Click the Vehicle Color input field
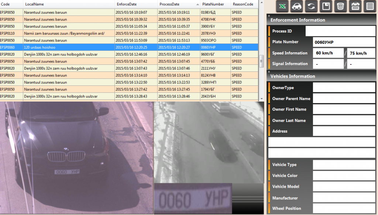This screenshot has width=378, height=215. click(344, 176)
